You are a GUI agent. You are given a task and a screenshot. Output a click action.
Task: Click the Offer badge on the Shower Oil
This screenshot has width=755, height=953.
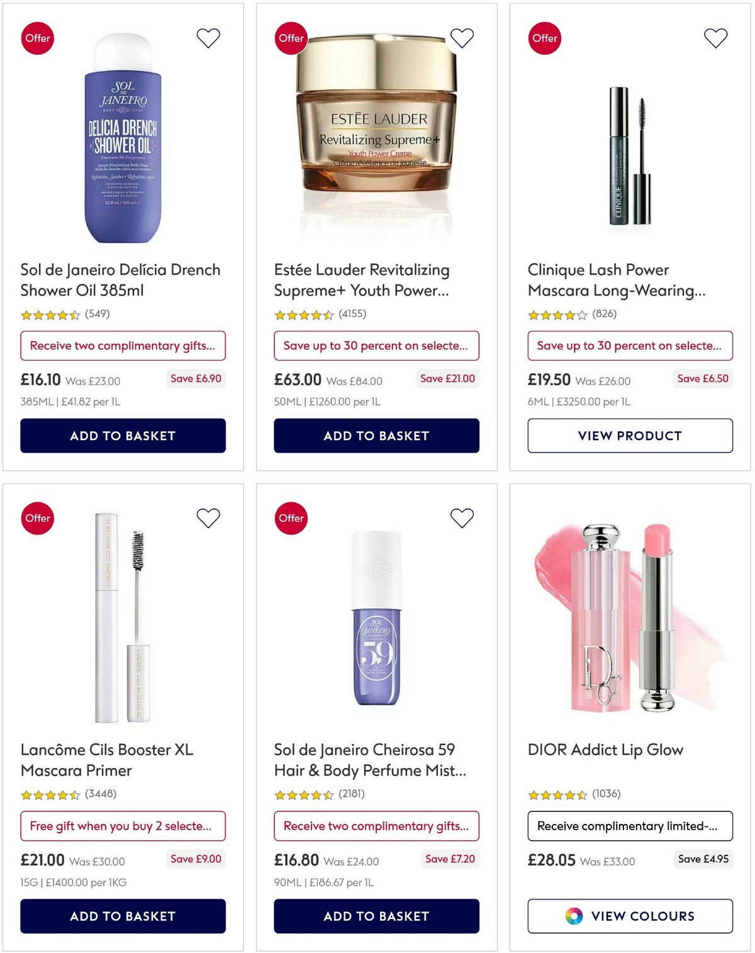[37, 38]
